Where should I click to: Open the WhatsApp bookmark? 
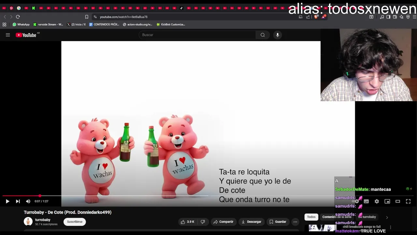click(x=21, y=24)
